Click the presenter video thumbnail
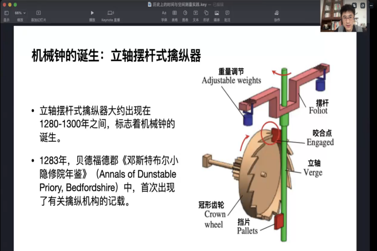The height and width of the screenshot is (251, 377). click(343, 16)
